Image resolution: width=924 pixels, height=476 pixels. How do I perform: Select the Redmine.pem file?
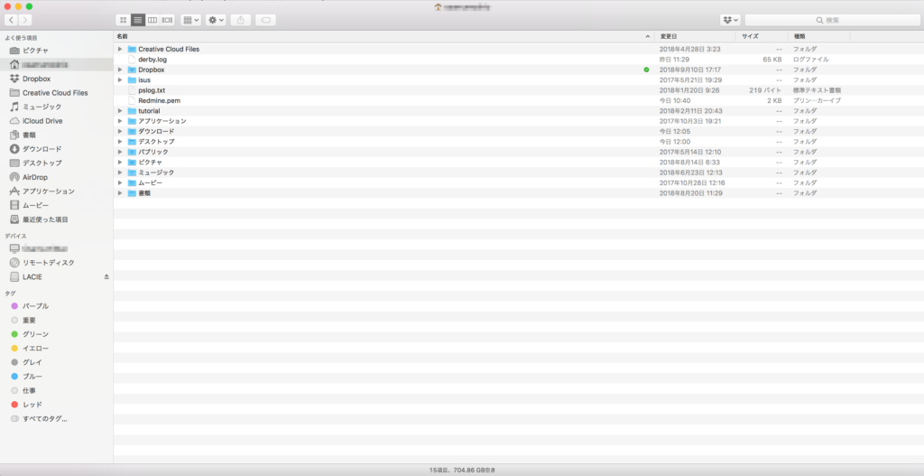point(159,100)
